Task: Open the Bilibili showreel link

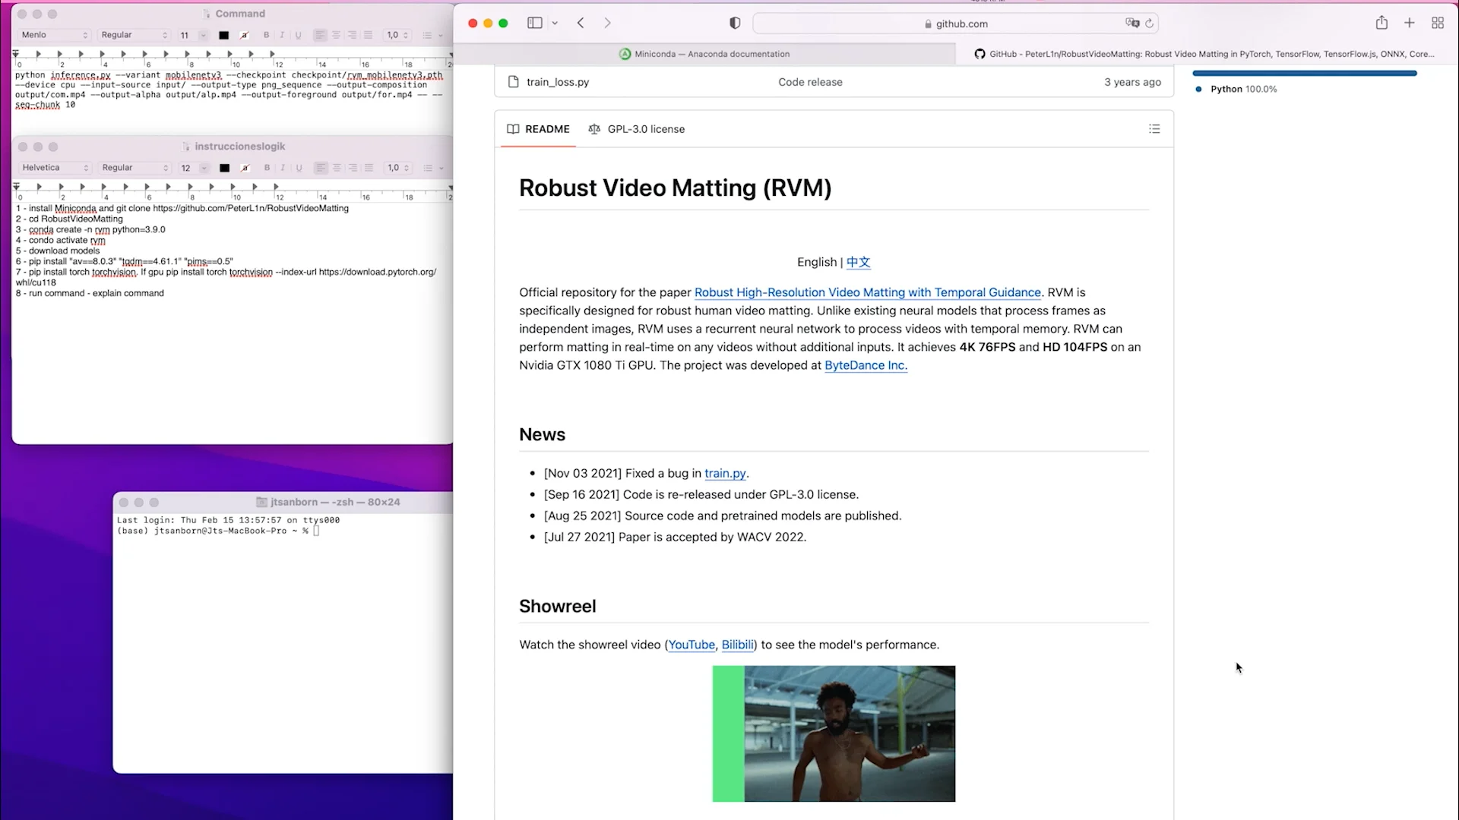Action: [737, 645]
